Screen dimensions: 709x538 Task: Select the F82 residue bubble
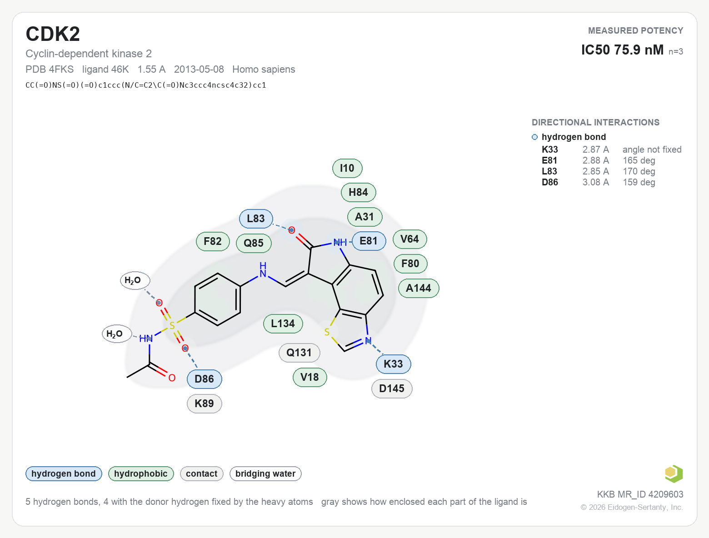(x=213, y=241)
